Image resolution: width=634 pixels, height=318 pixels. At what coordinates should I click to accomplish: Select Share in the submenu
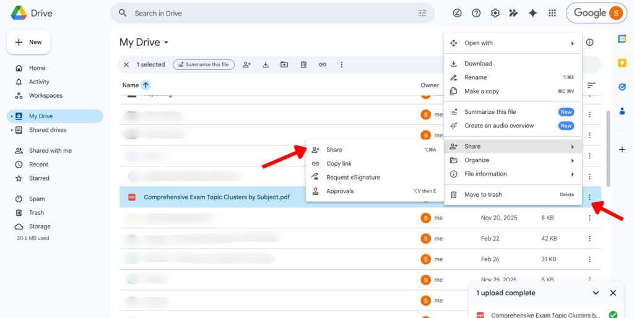[375, 150]
